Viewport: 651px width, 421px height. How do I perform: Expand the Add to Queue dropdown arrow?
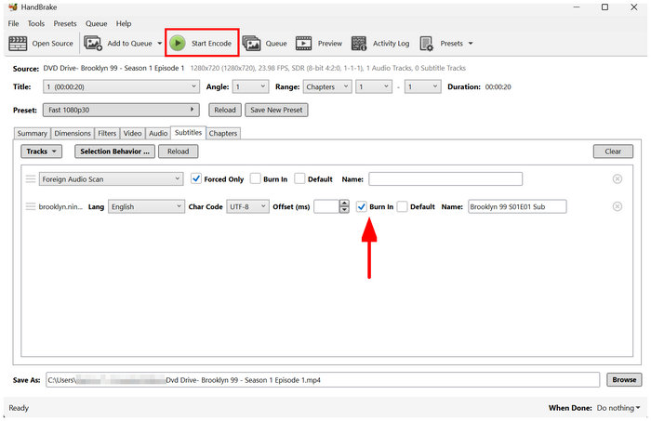point(159,43)
